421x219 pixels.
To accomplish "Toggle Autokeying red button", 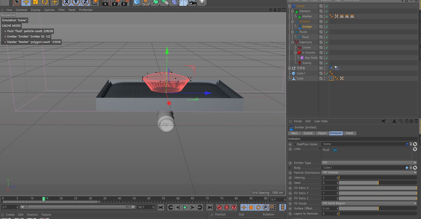I will click(226, 207).
